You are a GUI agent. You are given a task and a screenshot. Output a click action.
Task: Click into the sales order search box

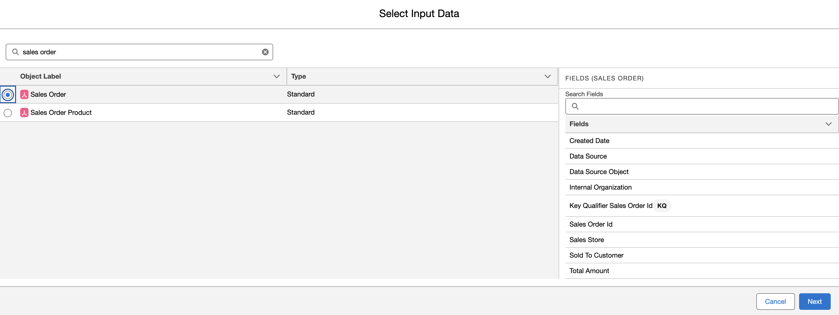pyautogui.click(x=140, y=52)
